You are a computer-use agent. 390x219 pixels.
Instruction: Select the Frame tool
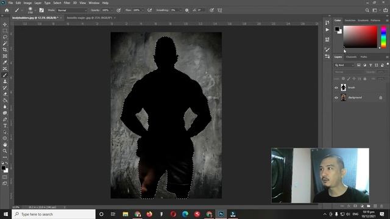5,56
